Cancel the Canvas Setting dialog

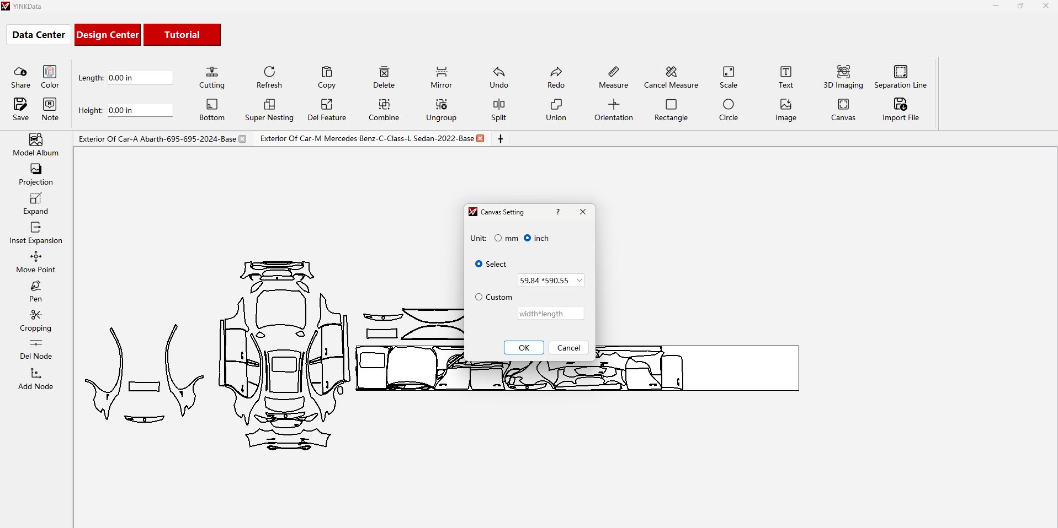(568, 348)
